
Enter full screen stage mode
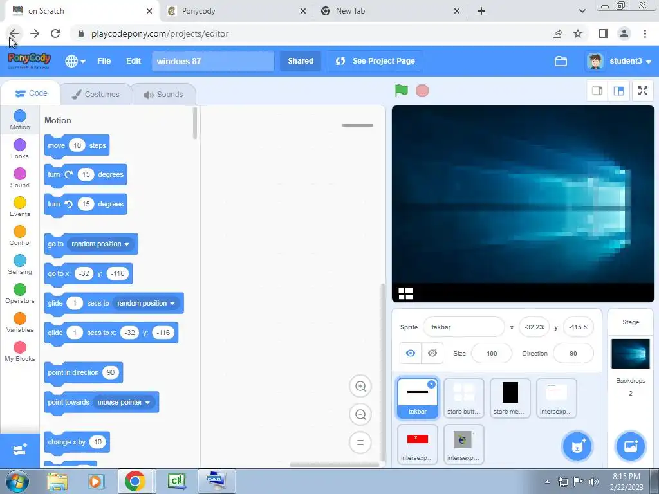click(x=643, y=91)
